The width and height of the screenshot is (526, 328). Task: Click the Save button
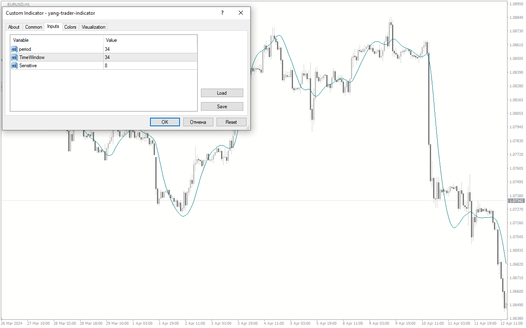coord(222,106)
